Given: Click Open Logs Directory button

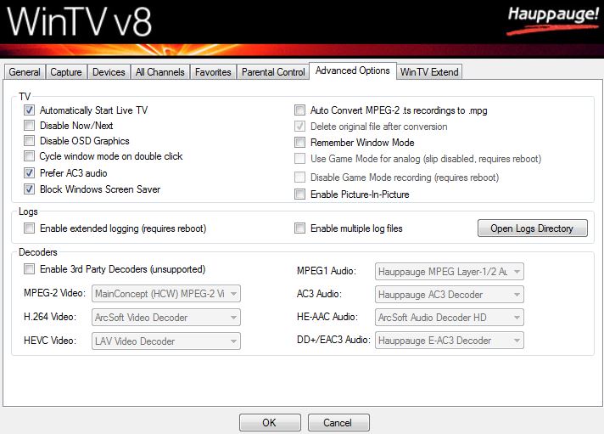Looking at the screenshot, I should [533, 228].
